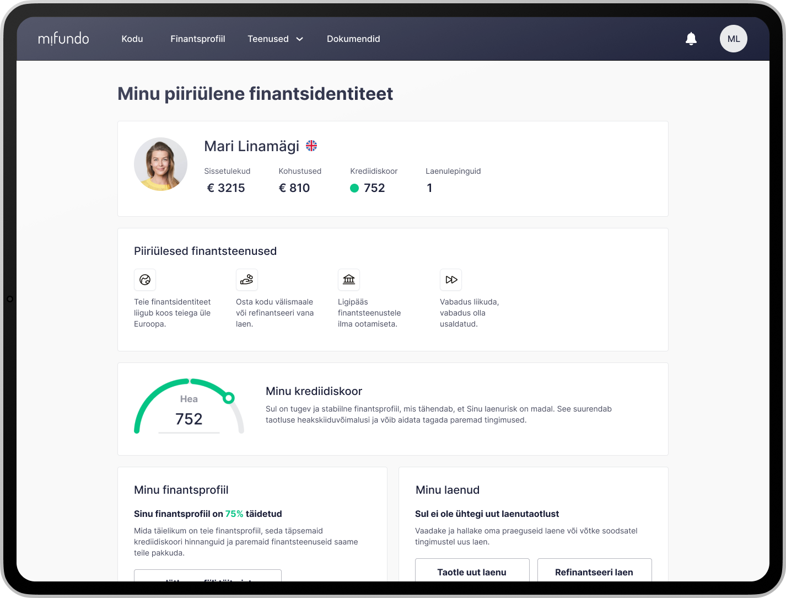786x598 pixels.
Task: Click the chevron next to Teenused
Action: (300, 39)
